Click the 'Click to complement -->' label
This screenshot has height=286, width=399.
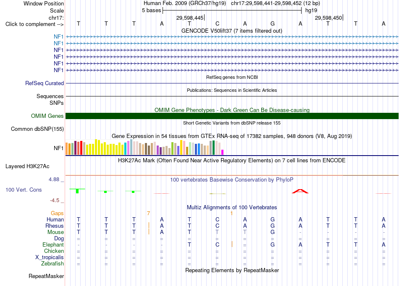[34, 24]
